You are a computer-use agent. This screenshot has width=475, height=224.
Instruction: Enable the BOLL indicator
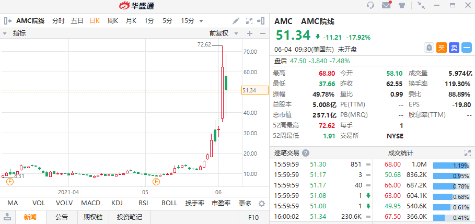[169, 204]
